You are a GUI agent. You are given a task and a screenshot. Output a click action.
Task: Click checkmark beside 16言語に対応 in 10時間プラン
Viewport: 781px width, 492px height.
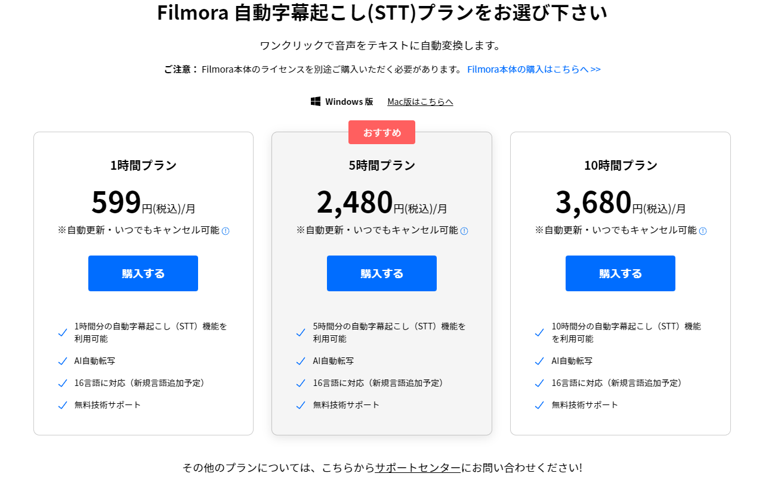540,383
